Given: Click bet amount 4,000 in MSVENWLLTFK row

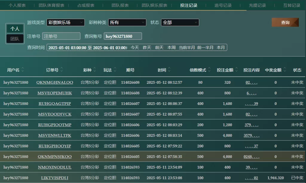Looking at the screenshot, I should 227,136.
